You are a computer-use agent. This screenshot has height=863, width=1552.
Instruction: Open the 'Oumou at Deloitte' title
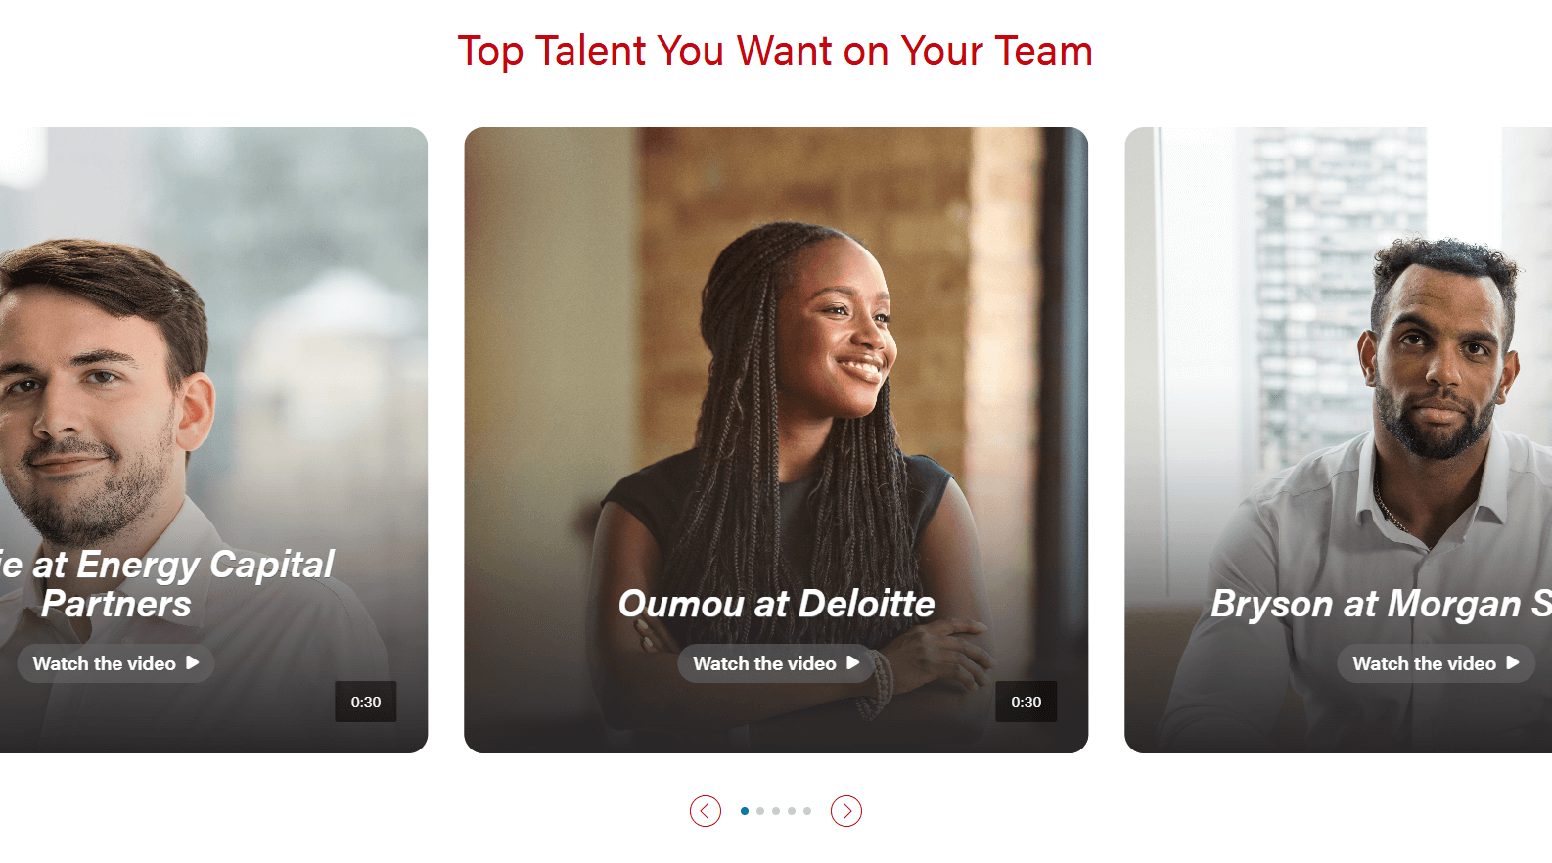click(776, 604)
